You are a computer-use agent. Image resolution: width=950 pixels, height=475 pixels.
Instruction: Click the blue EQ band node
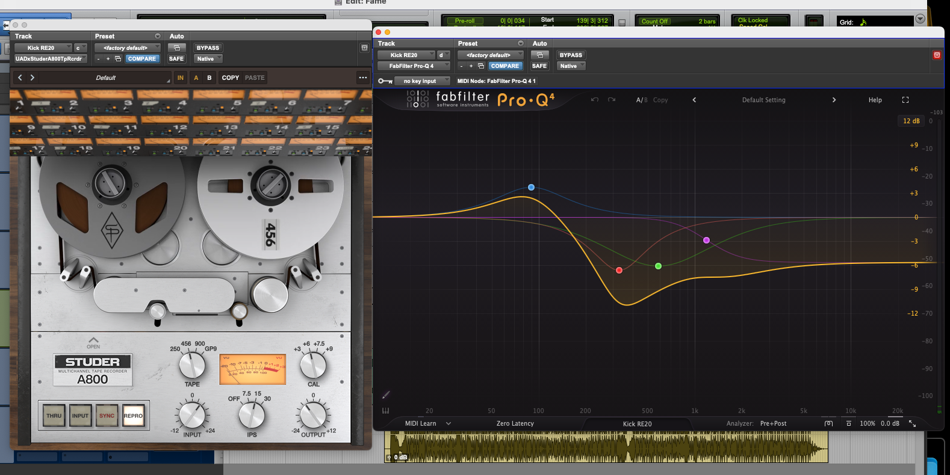click(531, 188)
